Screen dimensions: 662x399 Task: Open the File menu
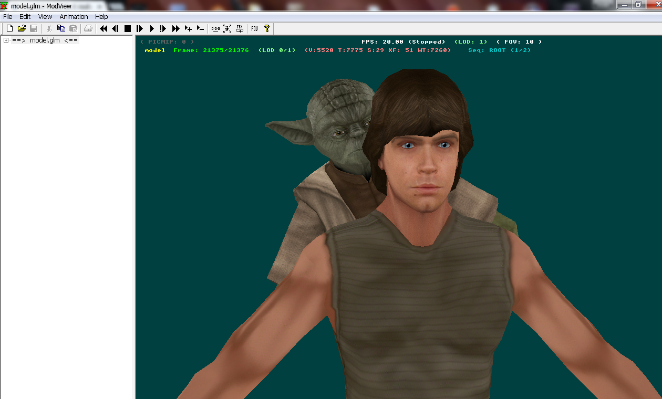click(8, 17)
